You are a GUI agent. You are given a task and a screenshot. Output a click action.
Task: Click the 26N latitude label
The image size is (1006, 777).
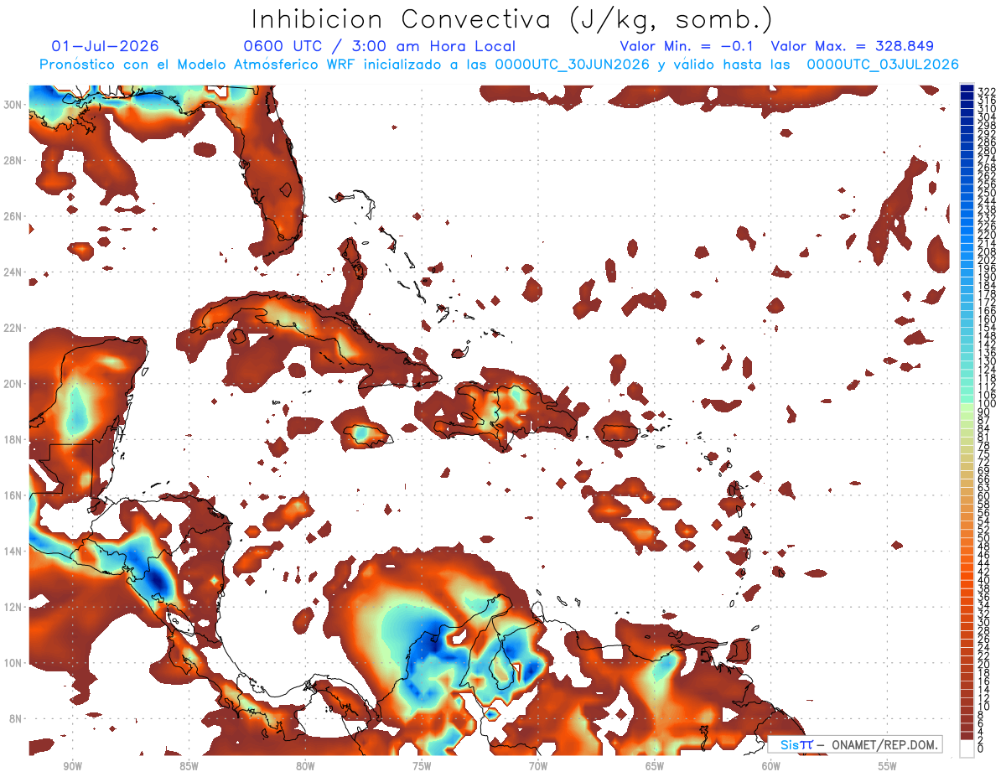(x=14, y=216)
